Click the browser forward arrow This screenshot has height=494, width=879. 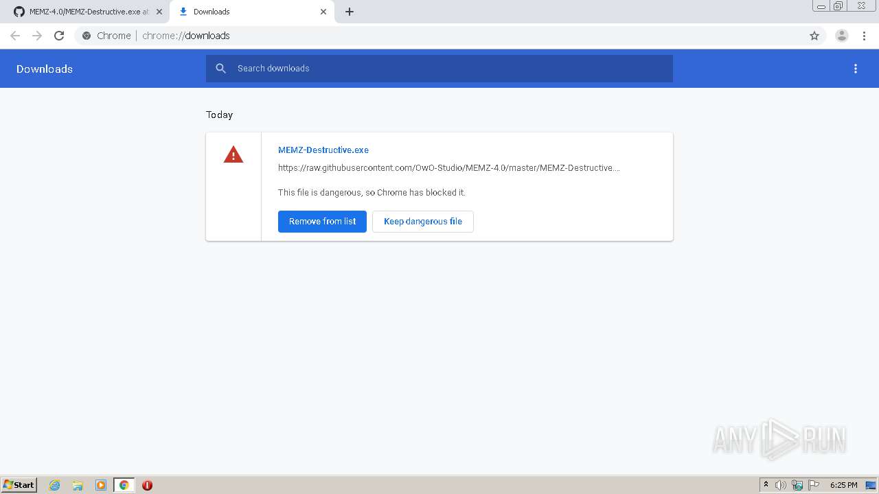37,36
